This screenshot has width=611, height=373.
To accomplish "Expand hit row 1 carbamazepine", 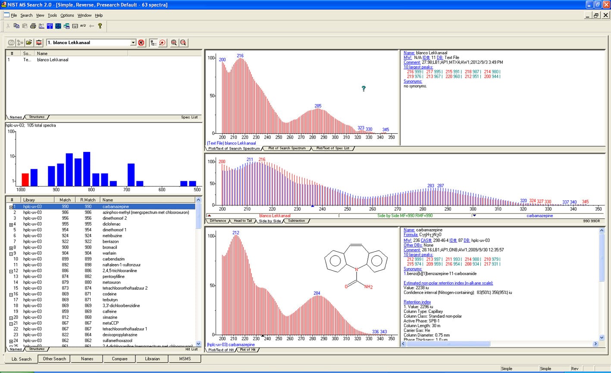I will pos(11,207).
